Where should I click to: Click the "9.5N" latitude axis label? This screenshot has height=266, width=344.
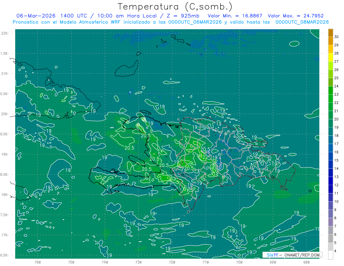(4, 134)
